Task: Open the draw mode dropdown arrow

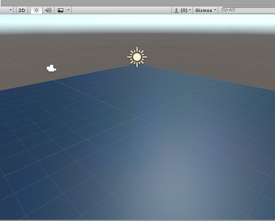Action: pos(11,10)
